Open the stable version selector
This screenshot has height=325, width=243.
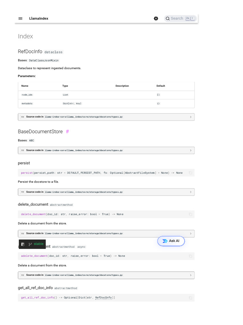click(x=39, y=244)
